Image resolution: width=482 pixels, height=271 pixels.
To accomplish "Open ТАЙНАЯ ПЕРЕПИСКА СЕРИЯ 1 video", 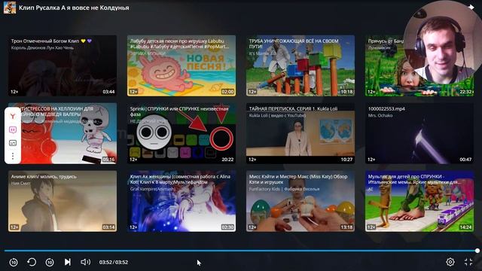I will pos(300,133).
